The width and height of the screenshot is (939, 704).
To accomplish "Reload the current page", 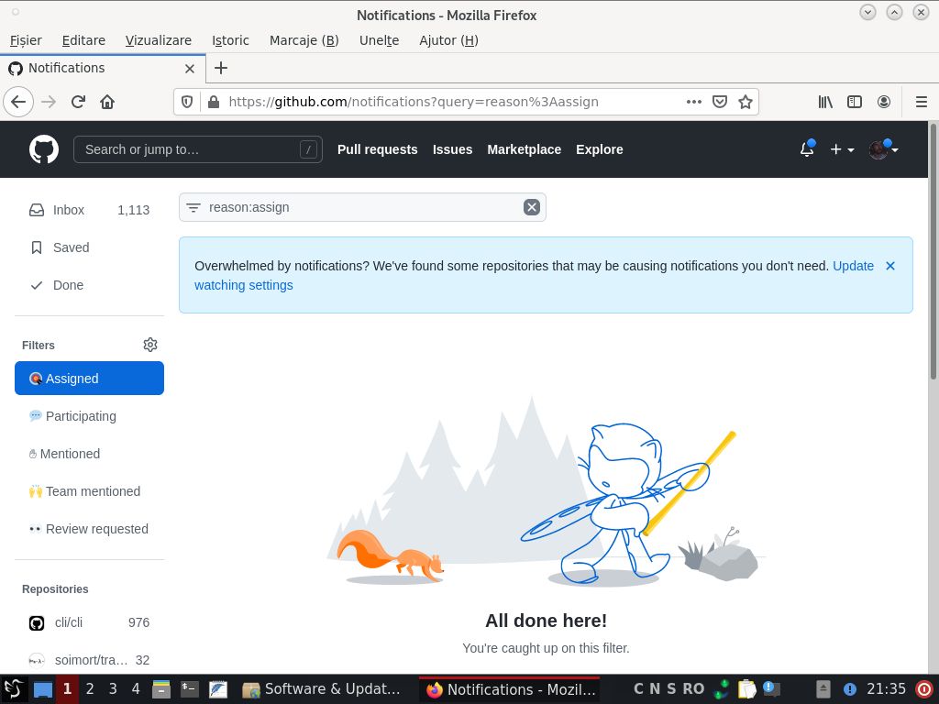I will coord(78,102).
